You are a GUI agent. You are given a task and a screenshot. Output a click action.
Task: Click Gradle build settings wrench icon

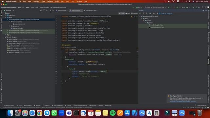(157, 13)
